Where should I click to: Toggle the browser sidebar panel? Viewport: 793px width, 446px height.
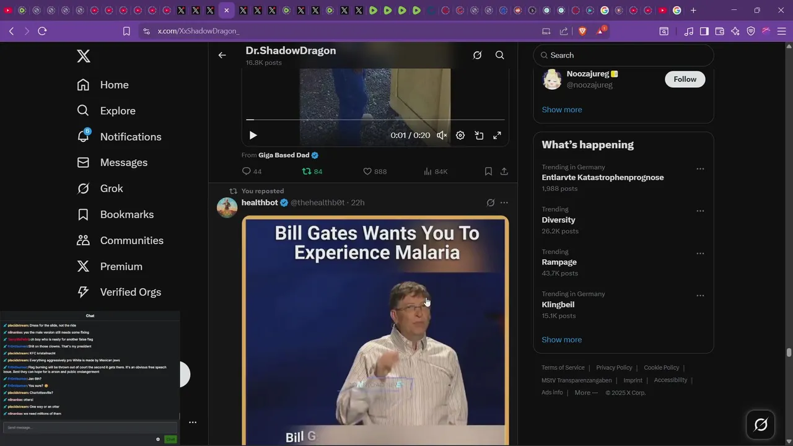(704, 31)
